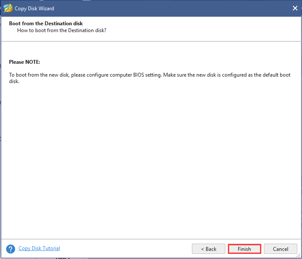Open the Copy Disk Tutorial link

point(39,248)
